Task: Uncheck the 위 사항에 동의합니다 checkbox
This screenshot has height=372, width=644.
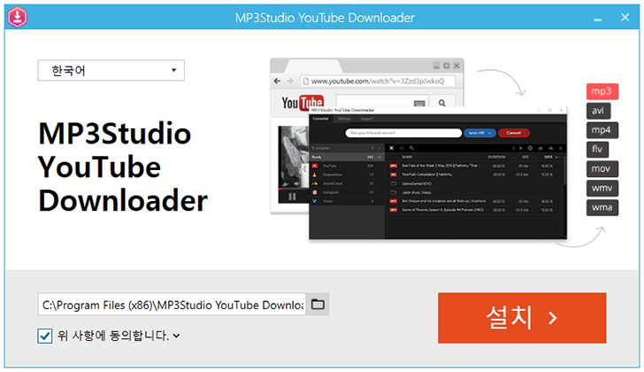Action: [x=44, y=336]
